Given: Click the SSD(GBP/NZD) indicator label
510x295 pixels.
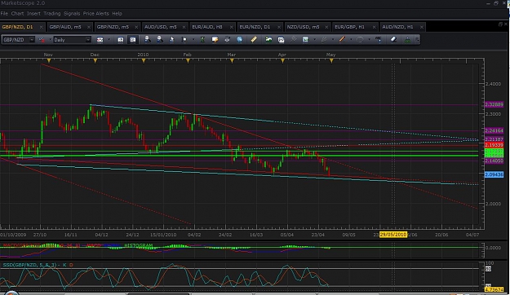Looking at the screenshot, I should (29, 265).
